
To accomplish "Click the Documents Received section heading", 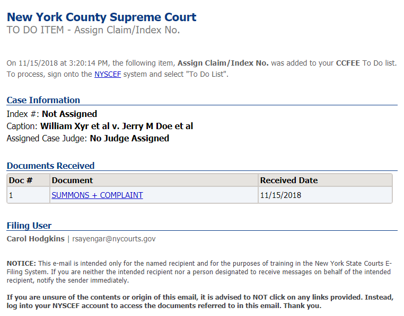I will pyautogui.click(x=50, y=166).
